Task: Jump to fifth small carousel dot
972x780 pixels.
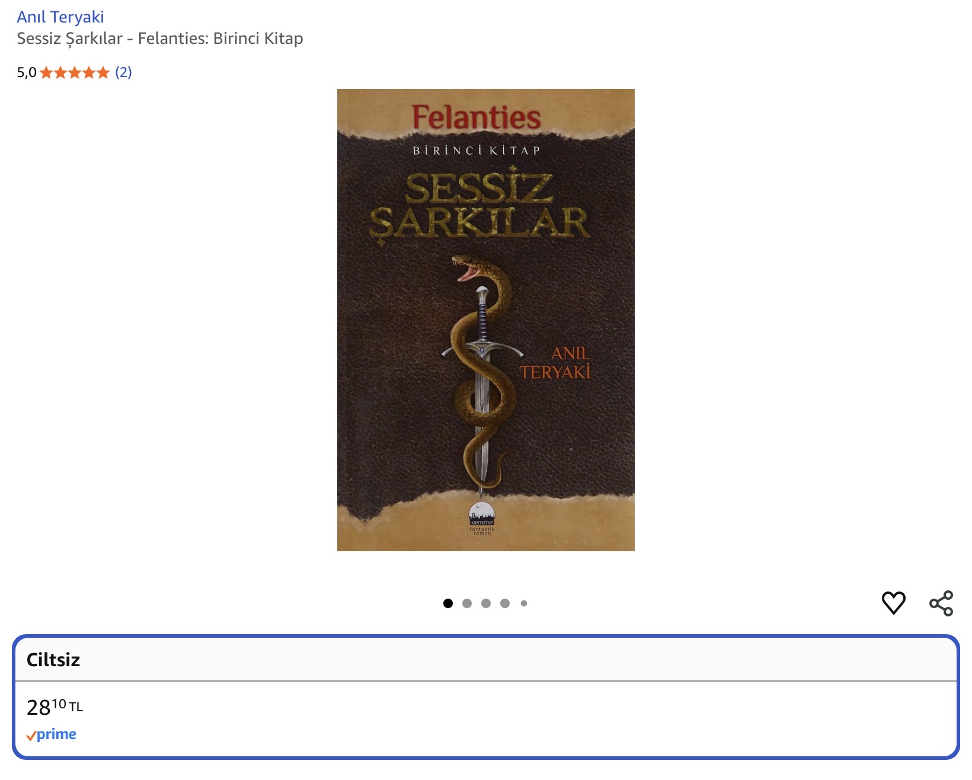Action: [524, 603]
